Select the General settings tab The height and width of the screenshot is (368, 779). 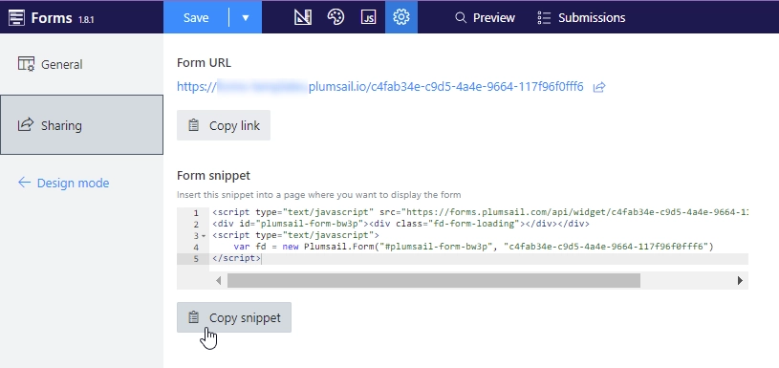(81, 64)
